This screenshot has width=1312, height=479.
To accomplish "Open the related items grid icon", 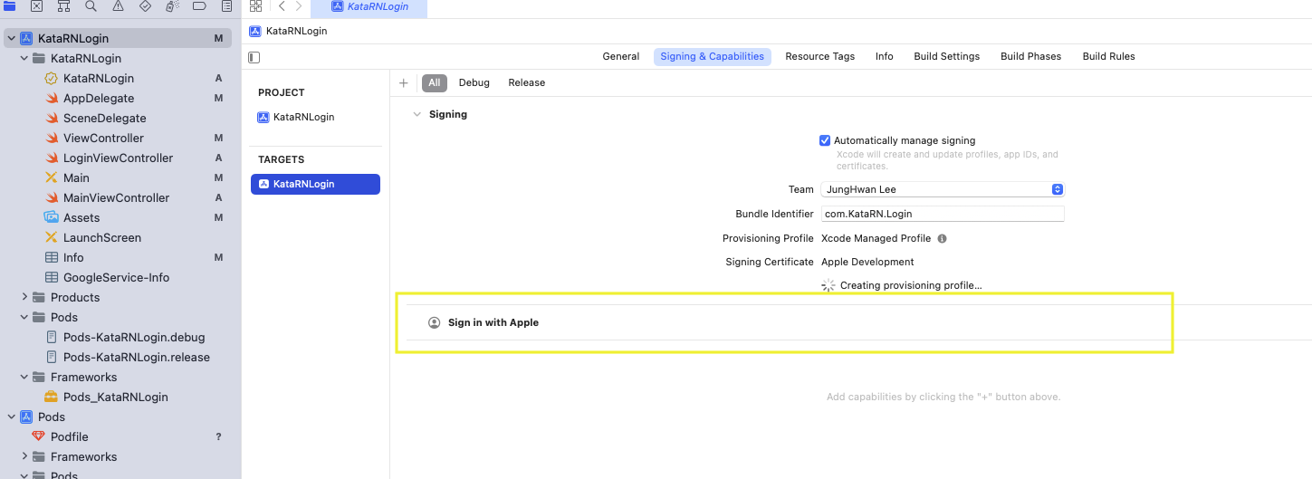I will tap(255, 5).
